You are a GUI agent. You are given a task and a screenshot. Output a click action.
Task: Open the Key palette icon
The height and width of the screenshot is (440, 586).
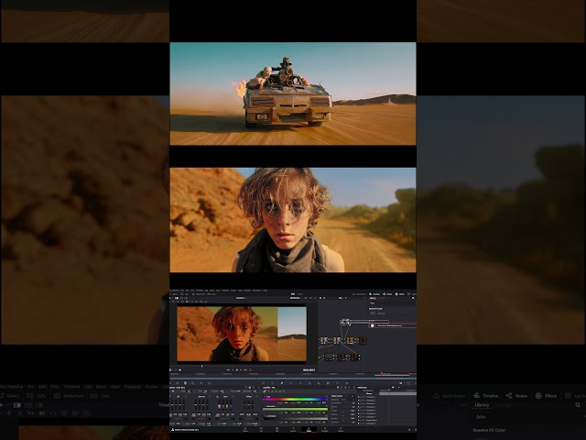pos(328,383)
